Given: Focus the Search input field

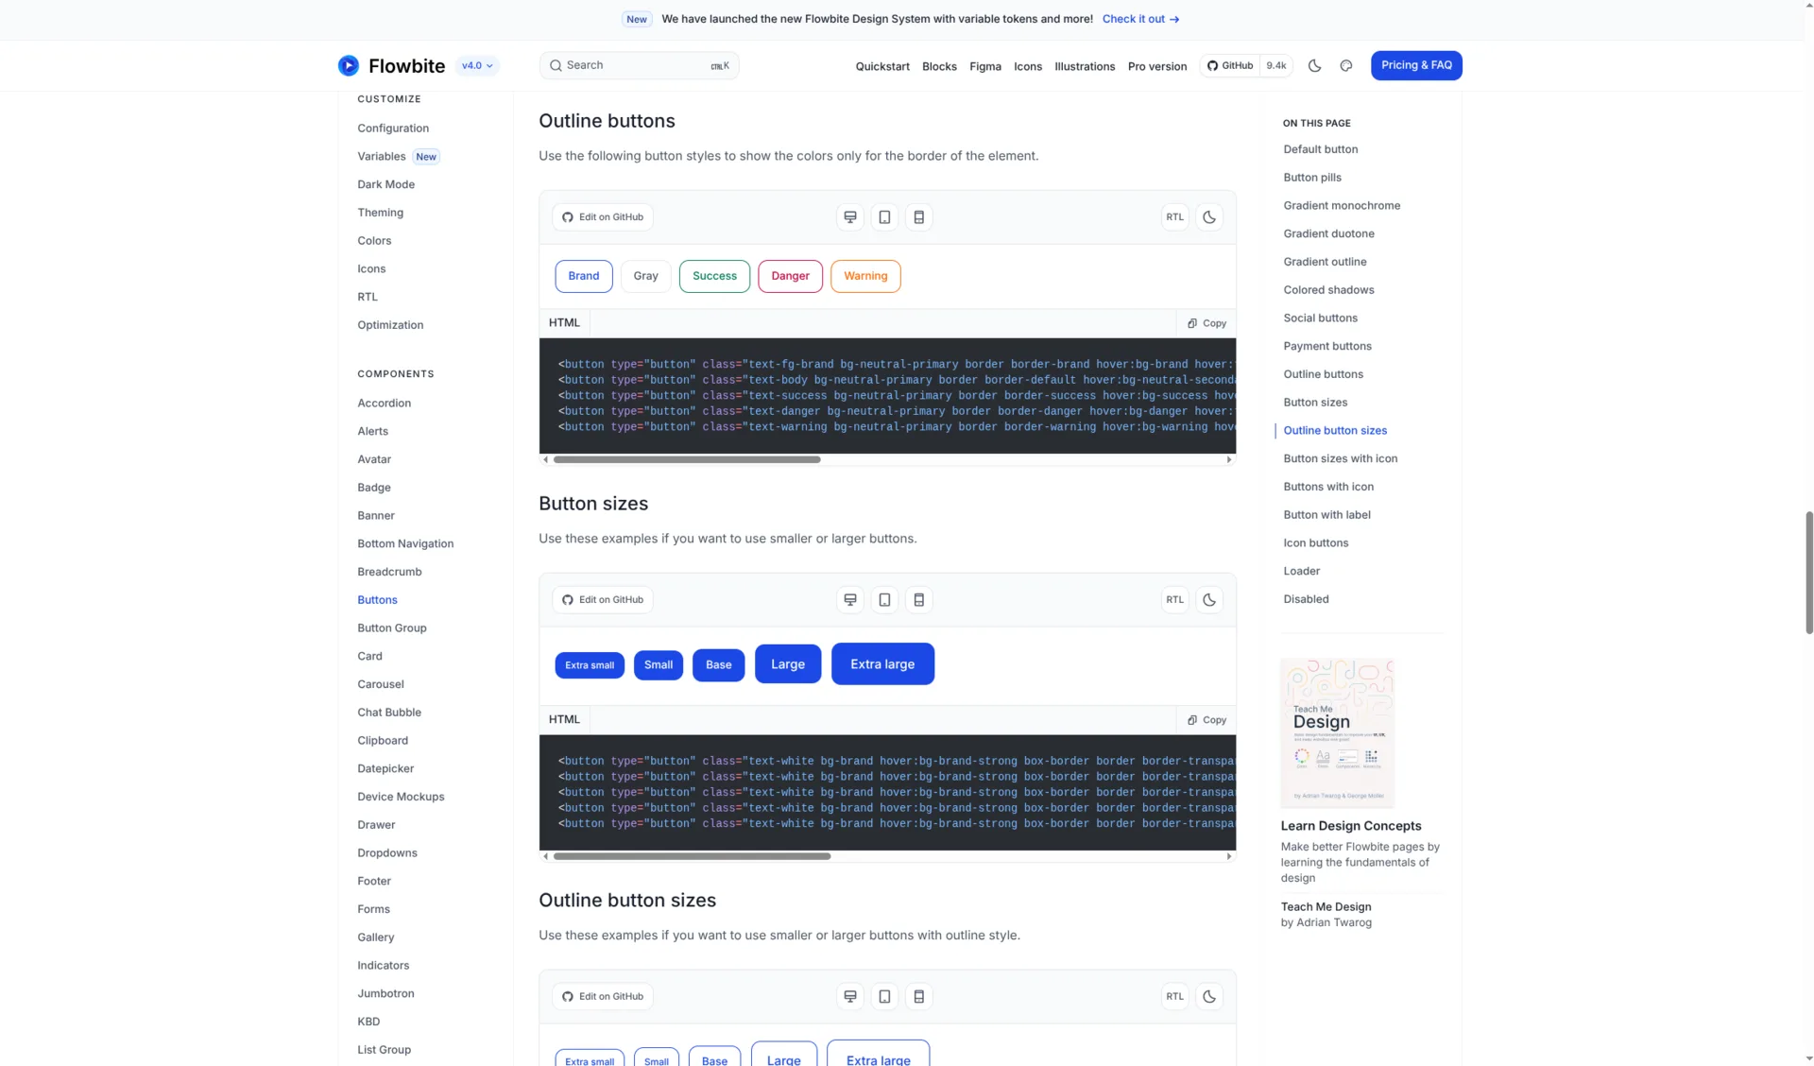Looking at the screenshot, I should [640, 65].
